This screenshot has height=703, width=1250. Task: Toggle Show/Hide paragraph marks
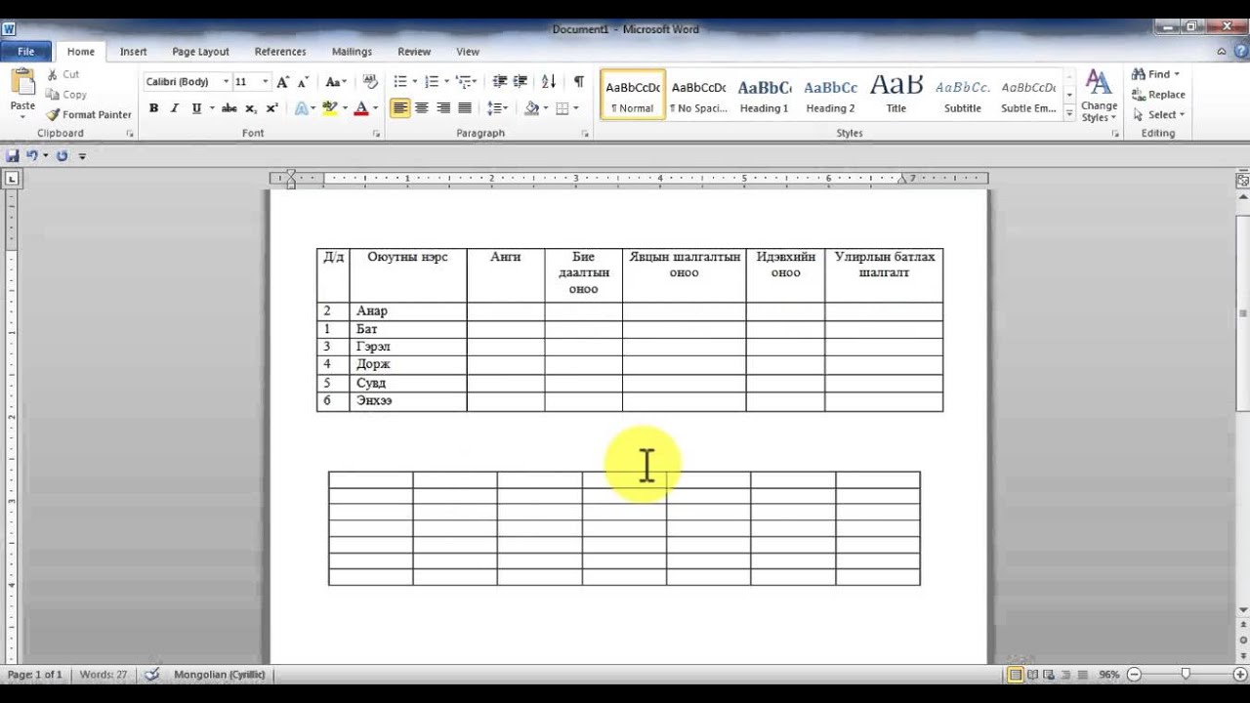[579, 82]
